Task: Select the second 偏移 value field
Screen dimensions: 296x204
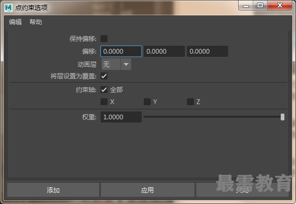Action: [164, 51]
